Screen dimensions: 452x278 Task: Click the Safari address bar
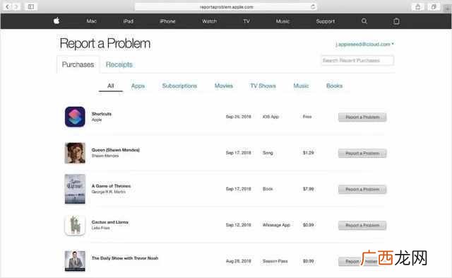point(226,6)
